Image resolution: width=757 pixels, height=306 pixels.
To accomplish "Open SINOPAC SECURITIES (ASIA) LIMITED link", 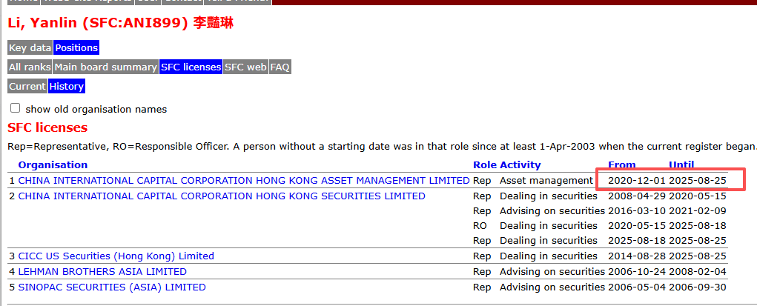I will coord(112,287).
